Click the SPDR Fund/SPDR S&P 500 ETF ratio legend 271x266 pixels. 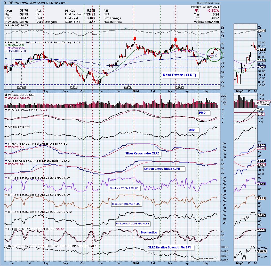click(x=51, y=246)
